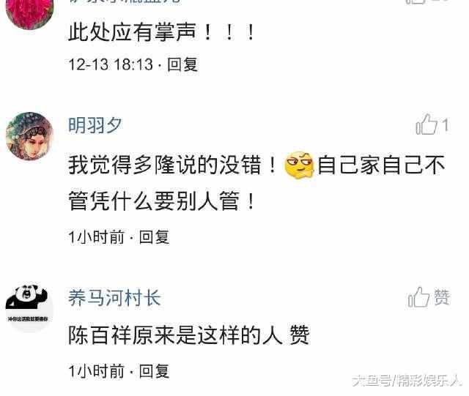Open the opera-face avatar of 明羽夕
469x396 pixels.
click(29, 136)
